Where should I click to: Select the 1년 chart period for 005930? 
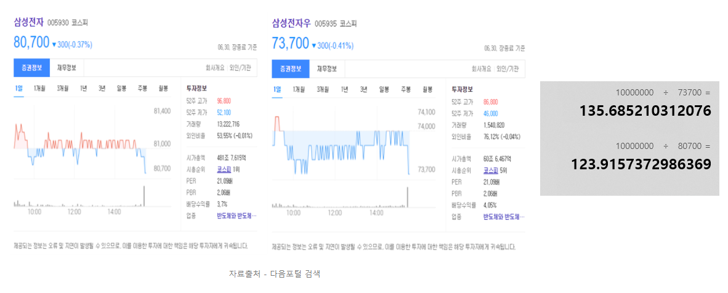[x=83, y=88]
